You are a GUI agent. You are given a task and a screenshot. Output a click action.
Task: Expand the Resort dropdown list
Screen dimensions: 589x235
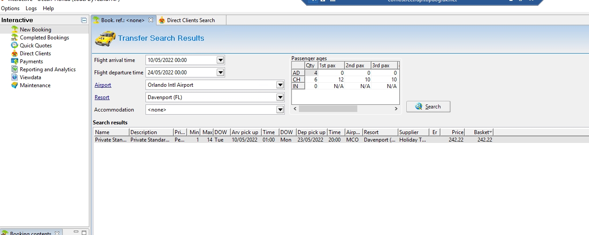280,97
